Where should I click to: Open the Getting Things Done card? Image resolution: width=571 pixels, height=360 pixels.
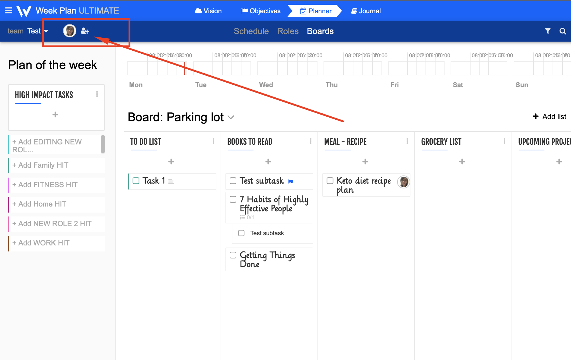coord(269,260)
